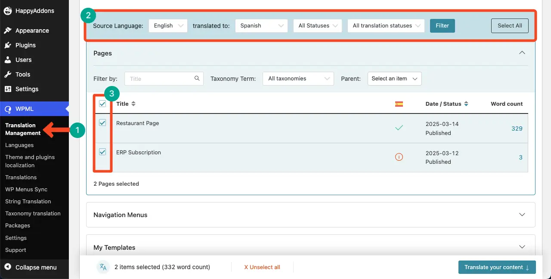Open the Parent Select an item dropdown
551x279 pixels.
[x=395, y=79]
